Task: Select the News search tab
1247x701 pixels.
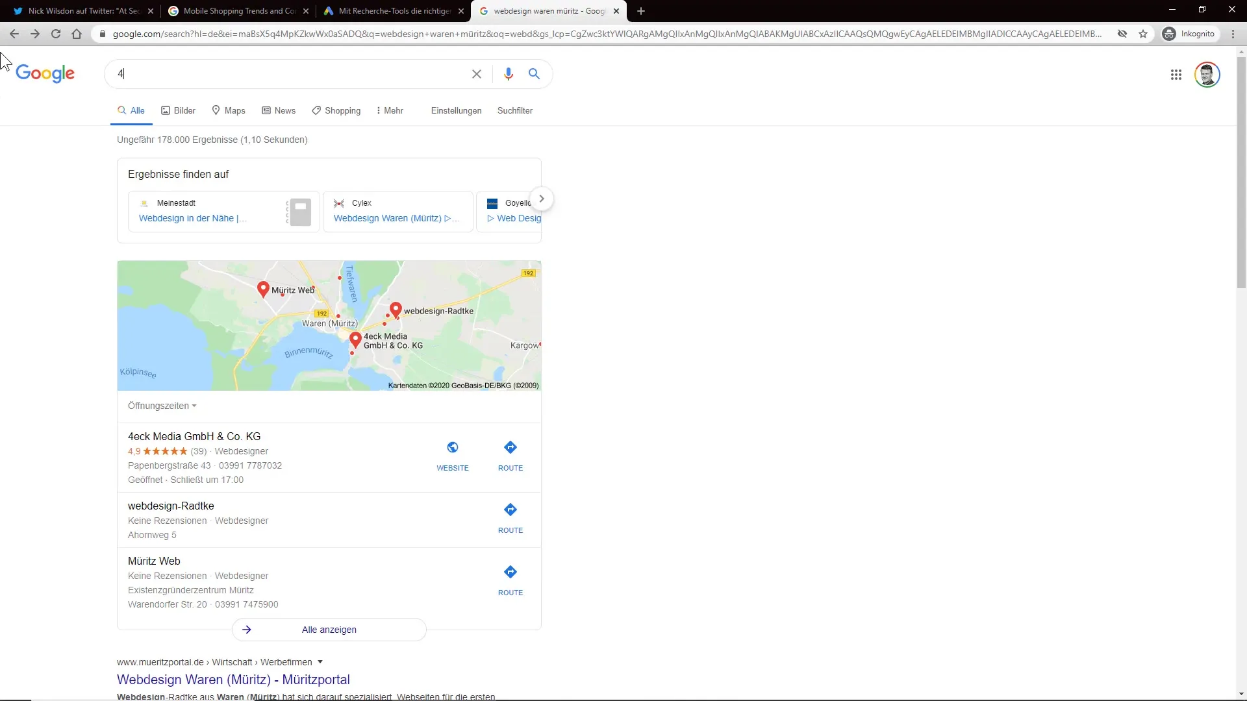Action: coord(279,110)
